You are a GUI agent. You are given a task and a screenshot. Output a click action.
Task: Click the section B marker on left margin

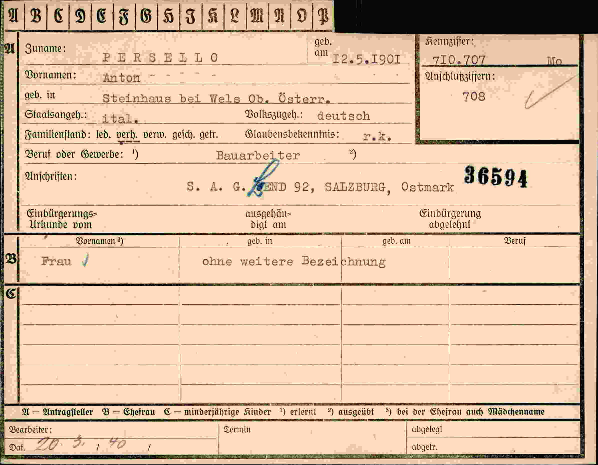(11, 258)
